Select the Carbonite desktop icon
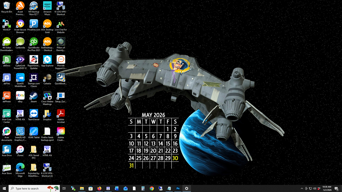 [x=20, y=43]
